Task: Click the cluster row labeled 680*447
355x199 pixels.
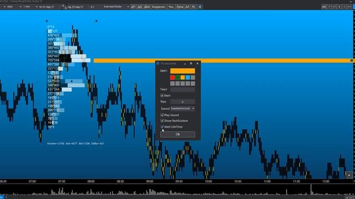Action: (67, 56)
